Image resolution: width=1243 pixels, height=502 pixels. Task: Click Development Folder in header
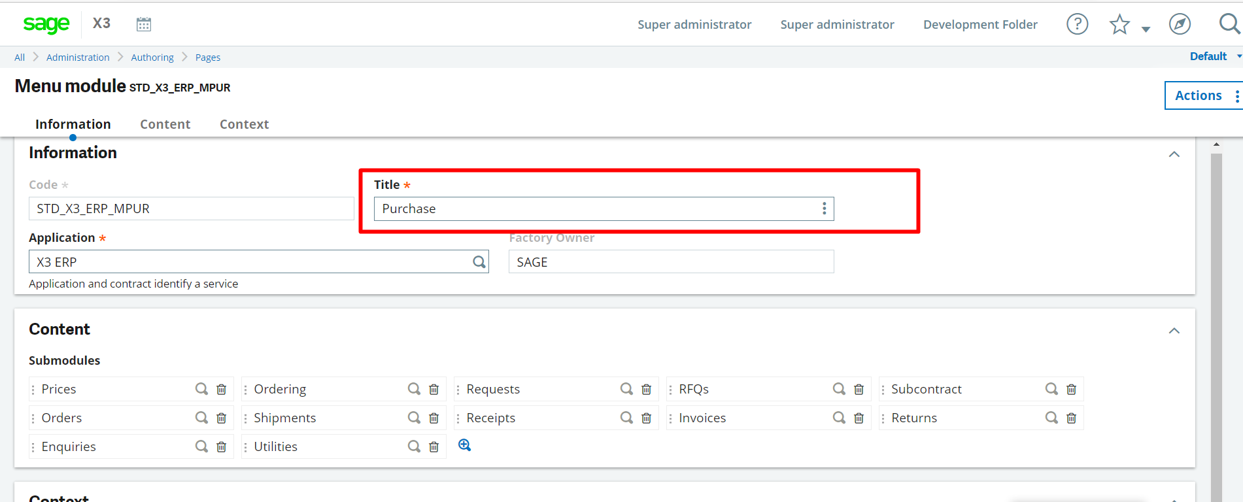point(980,24)
